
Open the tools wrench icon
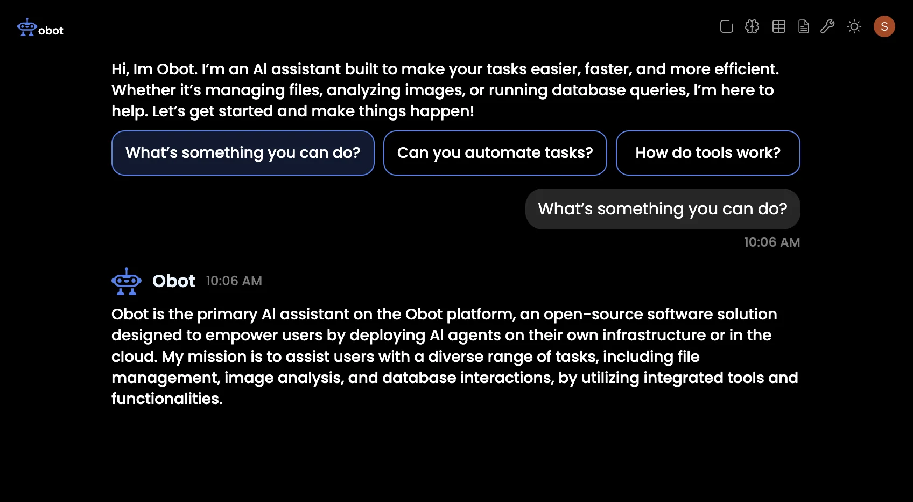point(827,26)
